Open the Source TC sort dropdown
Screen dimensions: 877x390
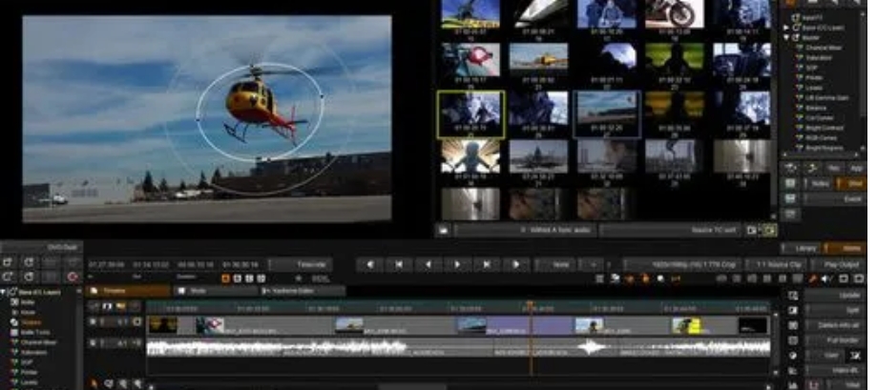(x=670, y=230)
